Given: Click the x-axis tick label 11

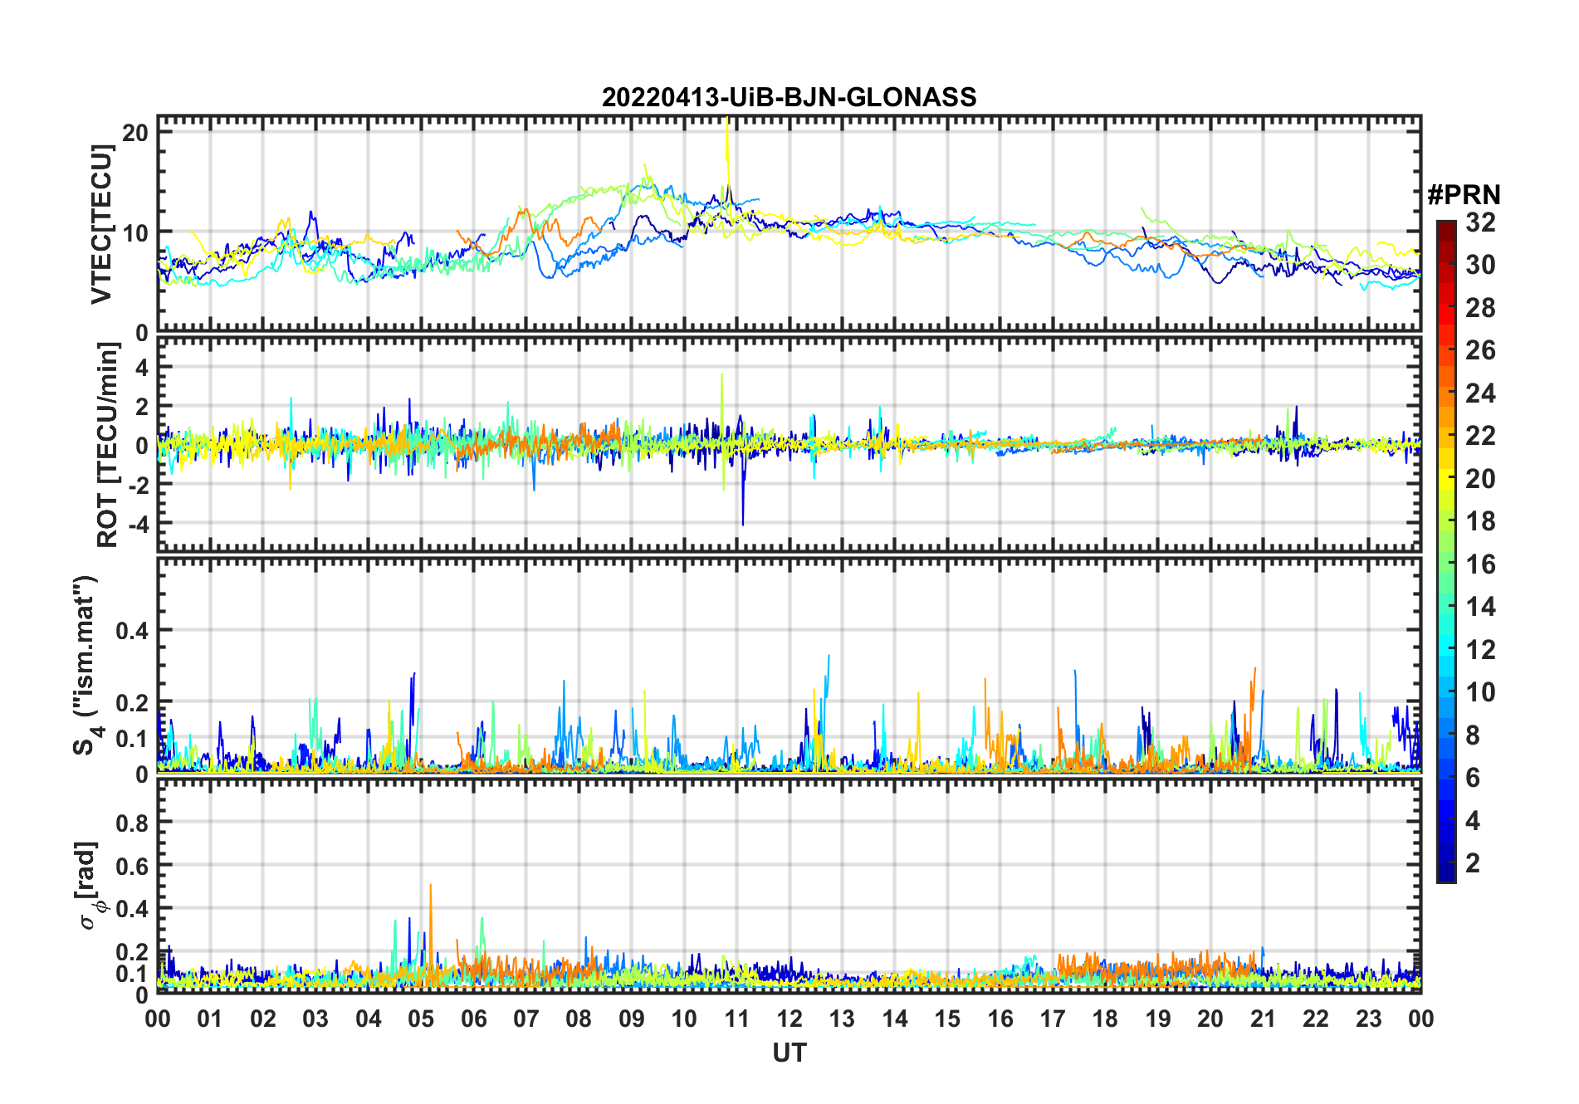Looking at the screenshot, I should [737, 1019].
